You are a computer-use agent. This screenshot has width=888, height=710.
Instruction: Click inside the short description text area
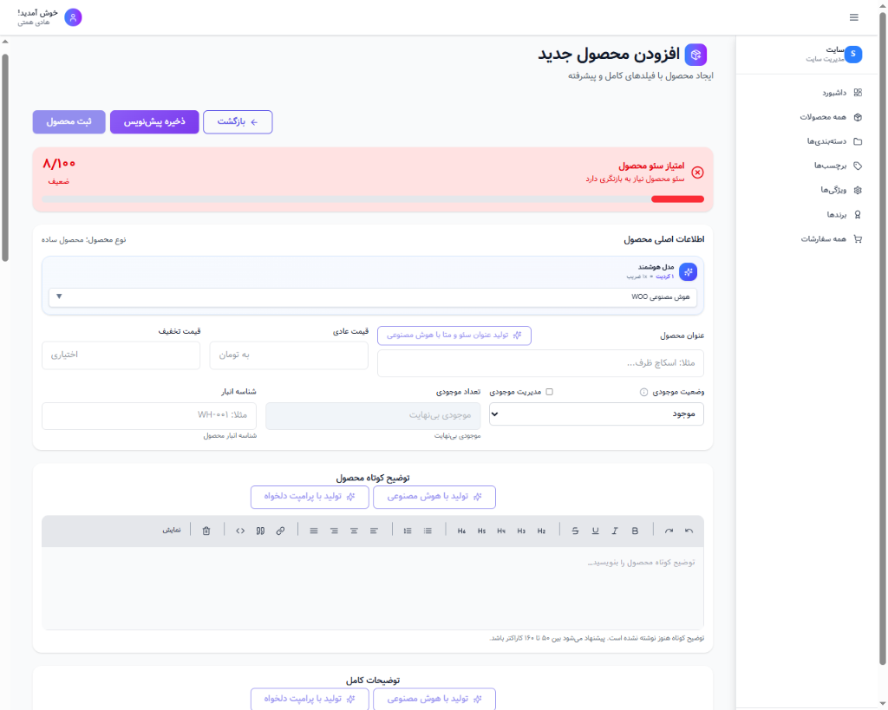pyautogui.click(x=373, y=588)
